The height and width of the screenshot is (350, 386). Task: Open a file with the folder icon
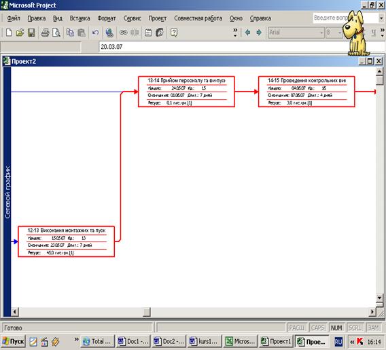click(20, 33)
